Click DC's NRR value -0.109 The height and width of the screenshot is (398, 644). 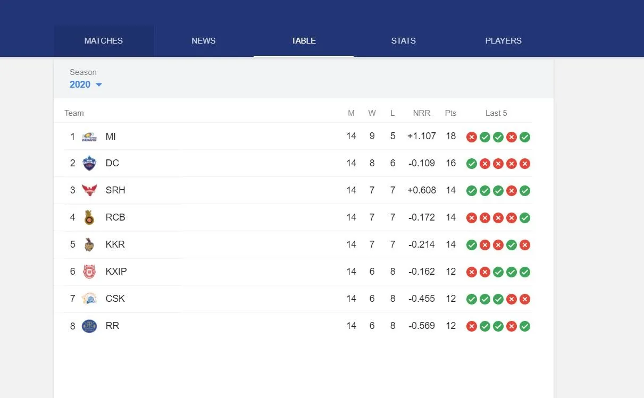pyautogui.click(x=422, y=163)
